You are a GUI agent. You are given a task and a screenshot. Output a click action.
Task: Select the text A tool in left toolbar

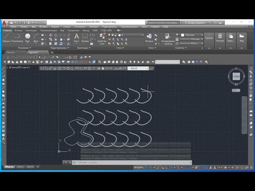click(3, 139)
